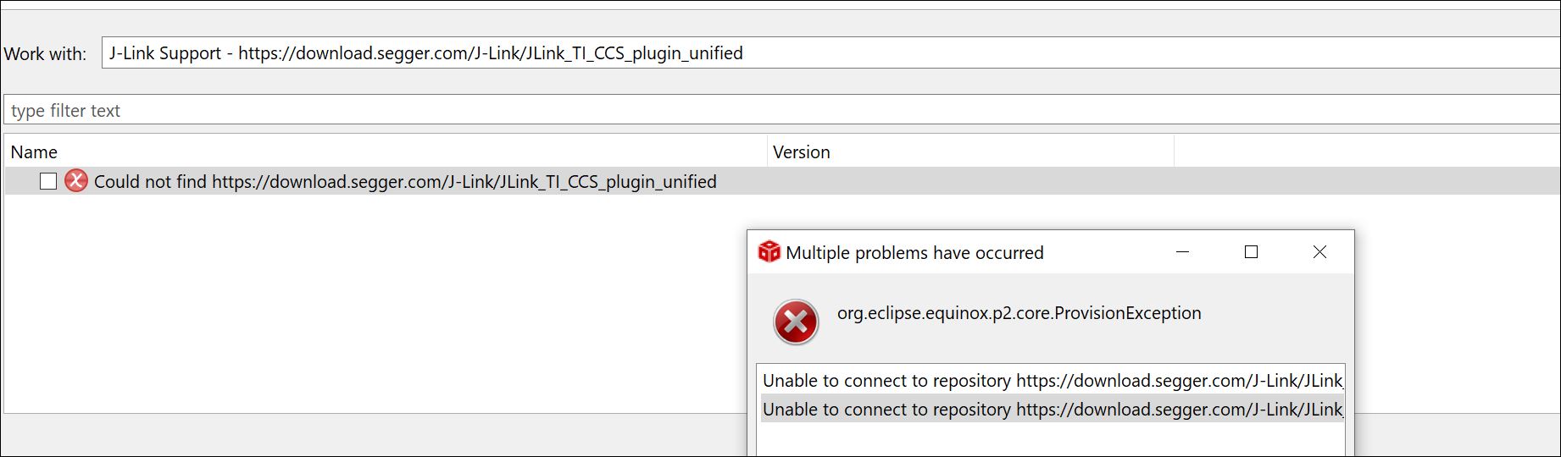This screenshot has height=457, width=1561.
Task: Click the red cube icon in dialog title
Action: pos(769,251)
